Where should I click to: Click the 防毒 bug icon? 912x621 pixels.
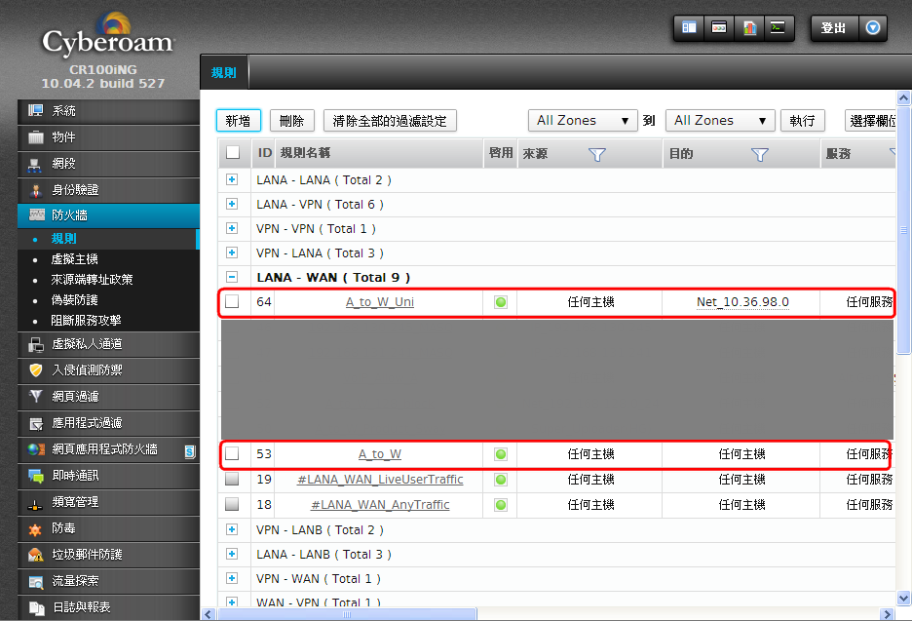click(35, 529)
